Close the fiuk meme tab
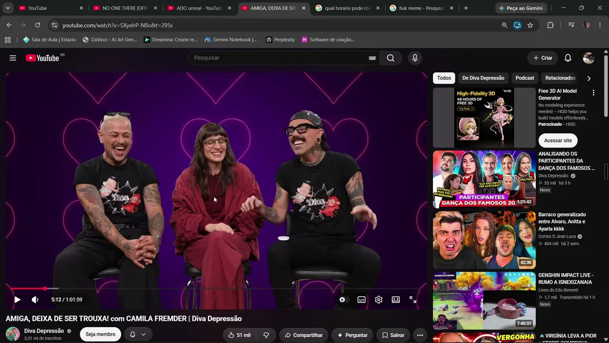 (x=452, y=8)
